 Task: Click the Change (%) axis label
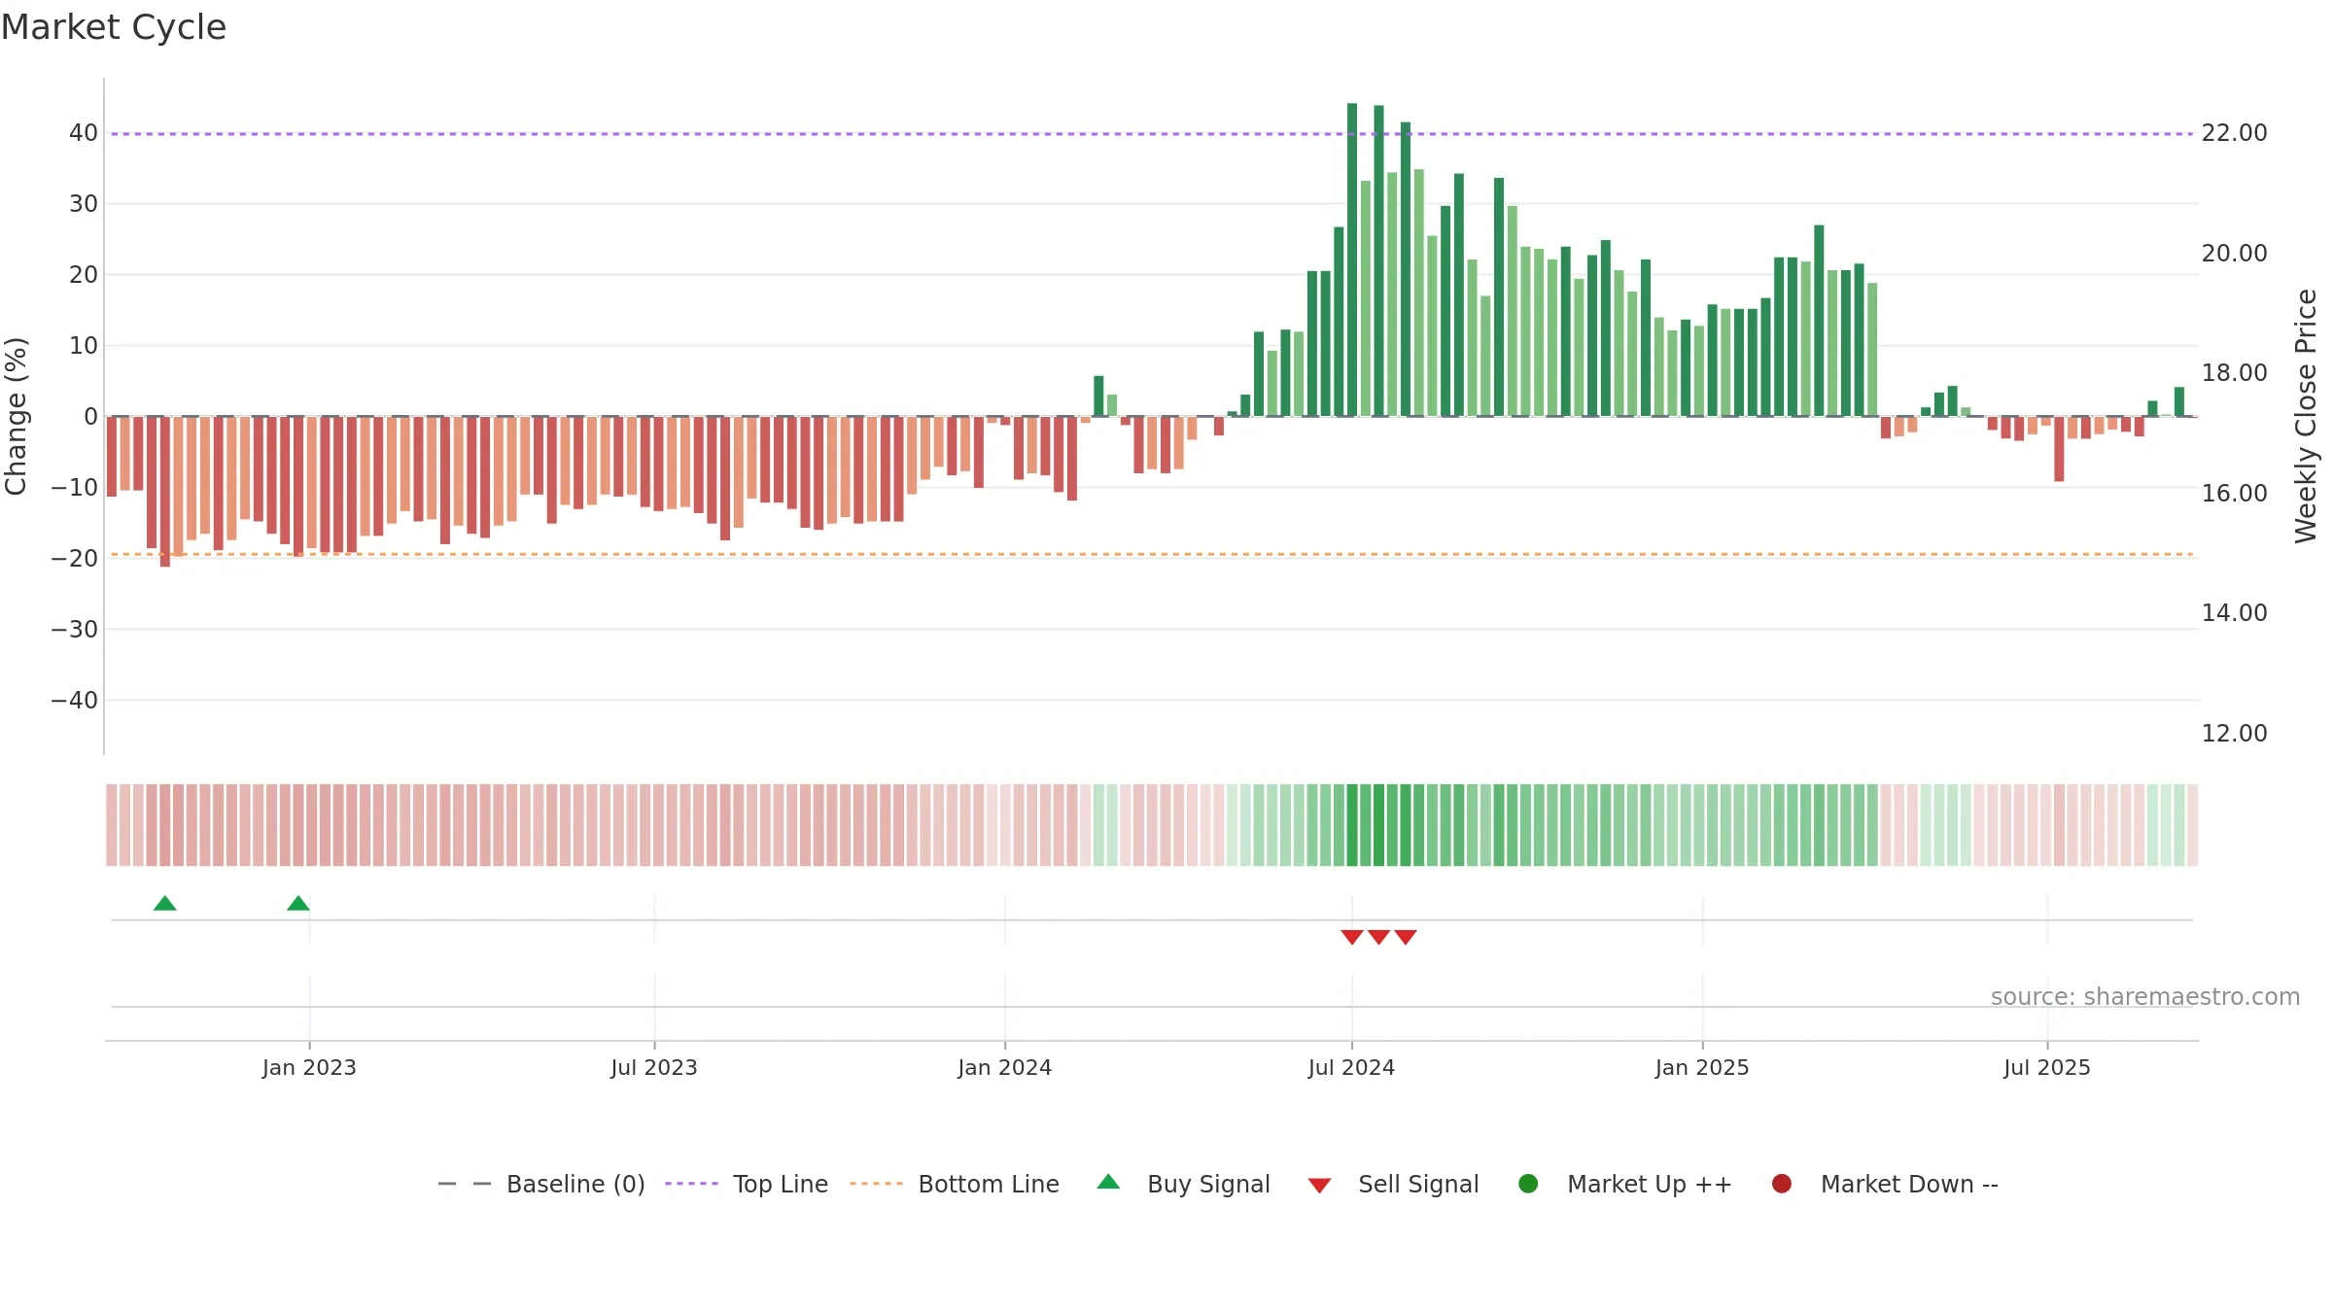click(x=16, y=416)
